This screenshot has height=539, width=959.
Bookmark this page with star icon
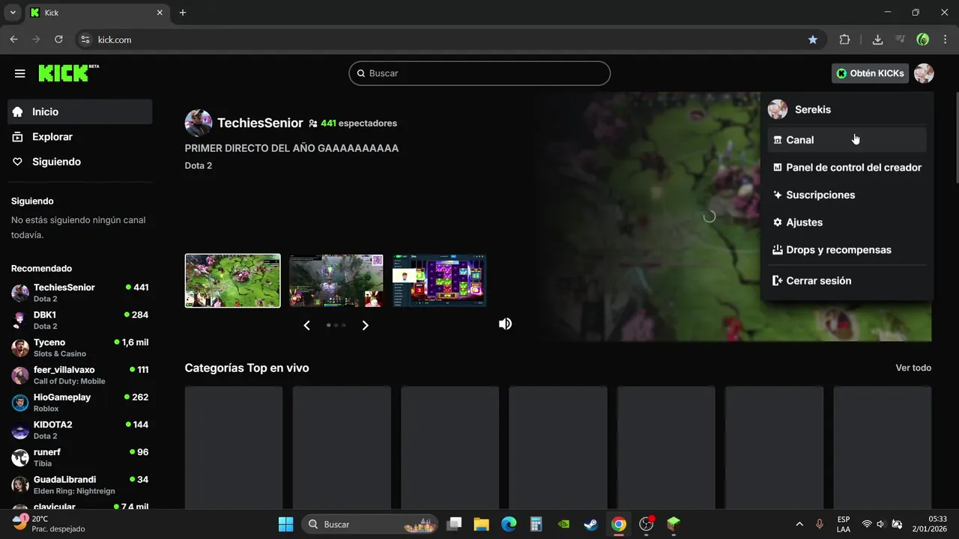point(813,40)
